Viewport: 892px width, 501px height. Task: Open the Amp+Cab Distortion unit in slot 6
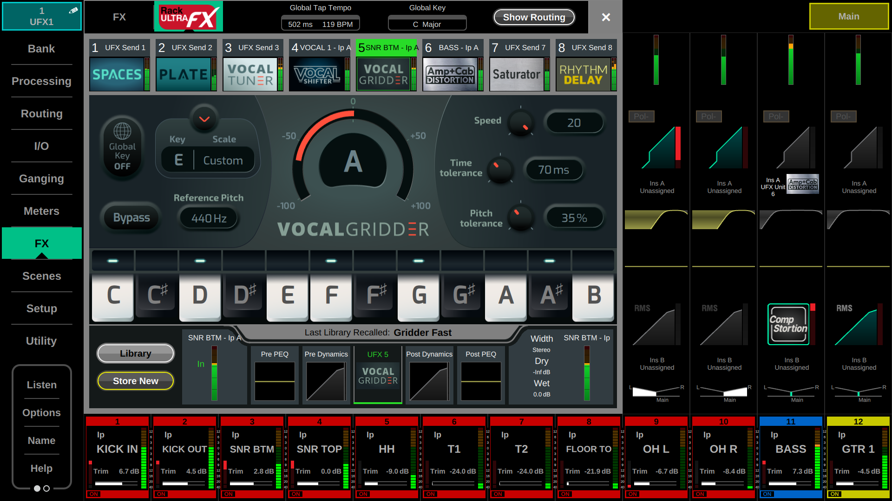[450, 74]
